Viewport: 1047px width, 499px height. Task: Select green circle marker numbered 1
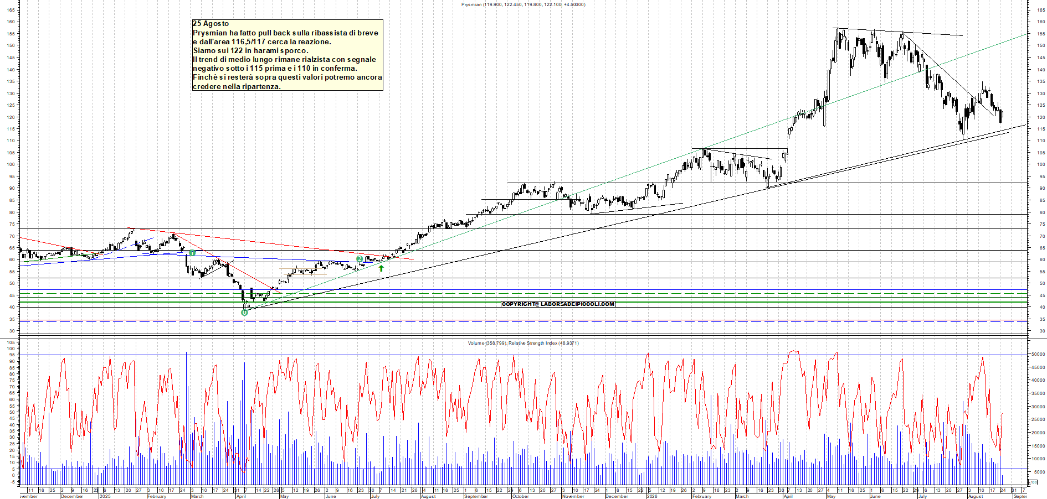(192, 253)
